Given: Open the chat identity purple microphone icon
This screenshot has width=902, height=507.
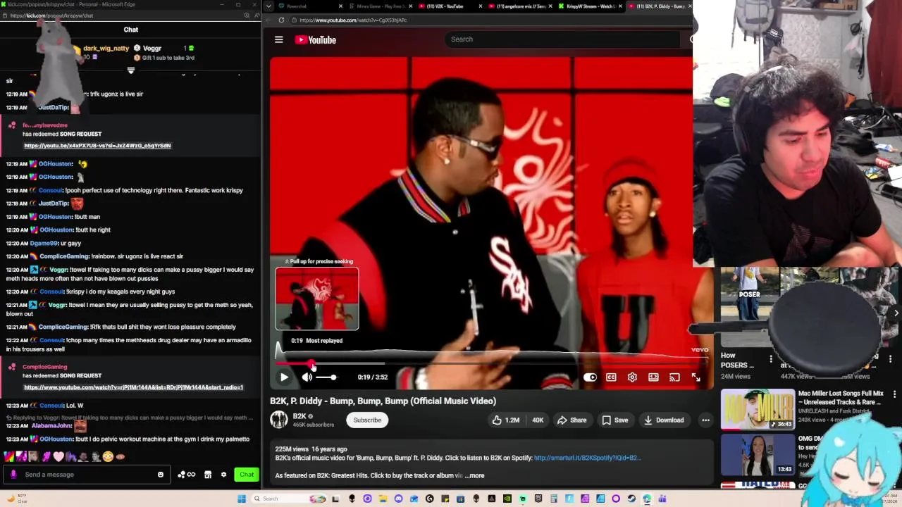Looking at the screenshot, I should click(13, 475).
